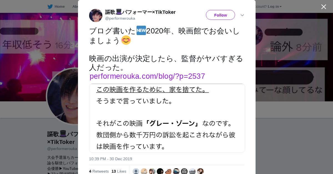Screen dimensions: 333x174
Task: Open the black-and-white patterned avatar liker
Action: (x=184, y=171)
